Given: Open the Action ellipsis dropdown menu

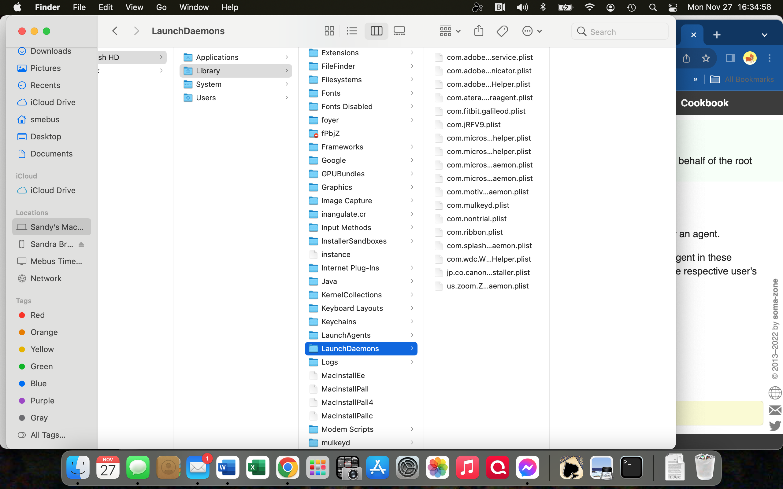Looking at the screenshot, I should point(532,31).
